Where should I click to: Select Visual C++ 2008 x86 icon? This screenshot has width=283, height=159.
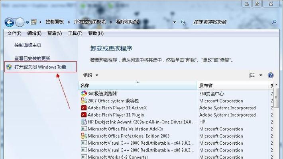coord(84,150)
